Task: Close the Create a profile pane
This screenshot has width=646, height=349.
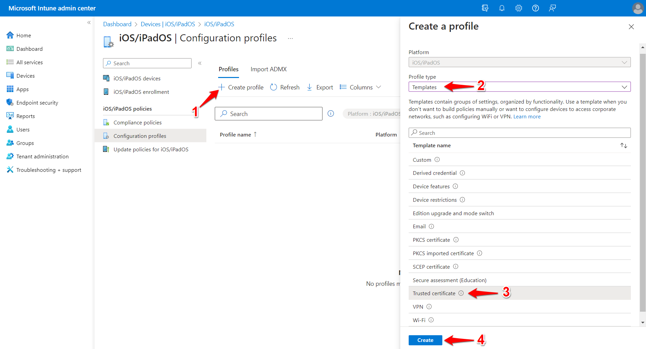Action: pyautogui.click(x=631, y=27)
